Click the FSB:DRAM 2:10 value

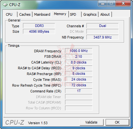pyautogui.click(x=79, y=56)
